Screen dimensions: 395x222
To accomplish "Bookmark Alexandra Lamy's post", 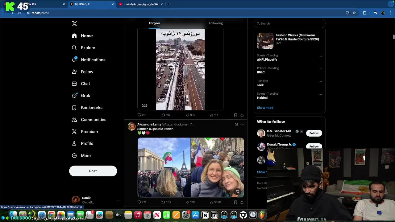I will click(x=235, y=202).
